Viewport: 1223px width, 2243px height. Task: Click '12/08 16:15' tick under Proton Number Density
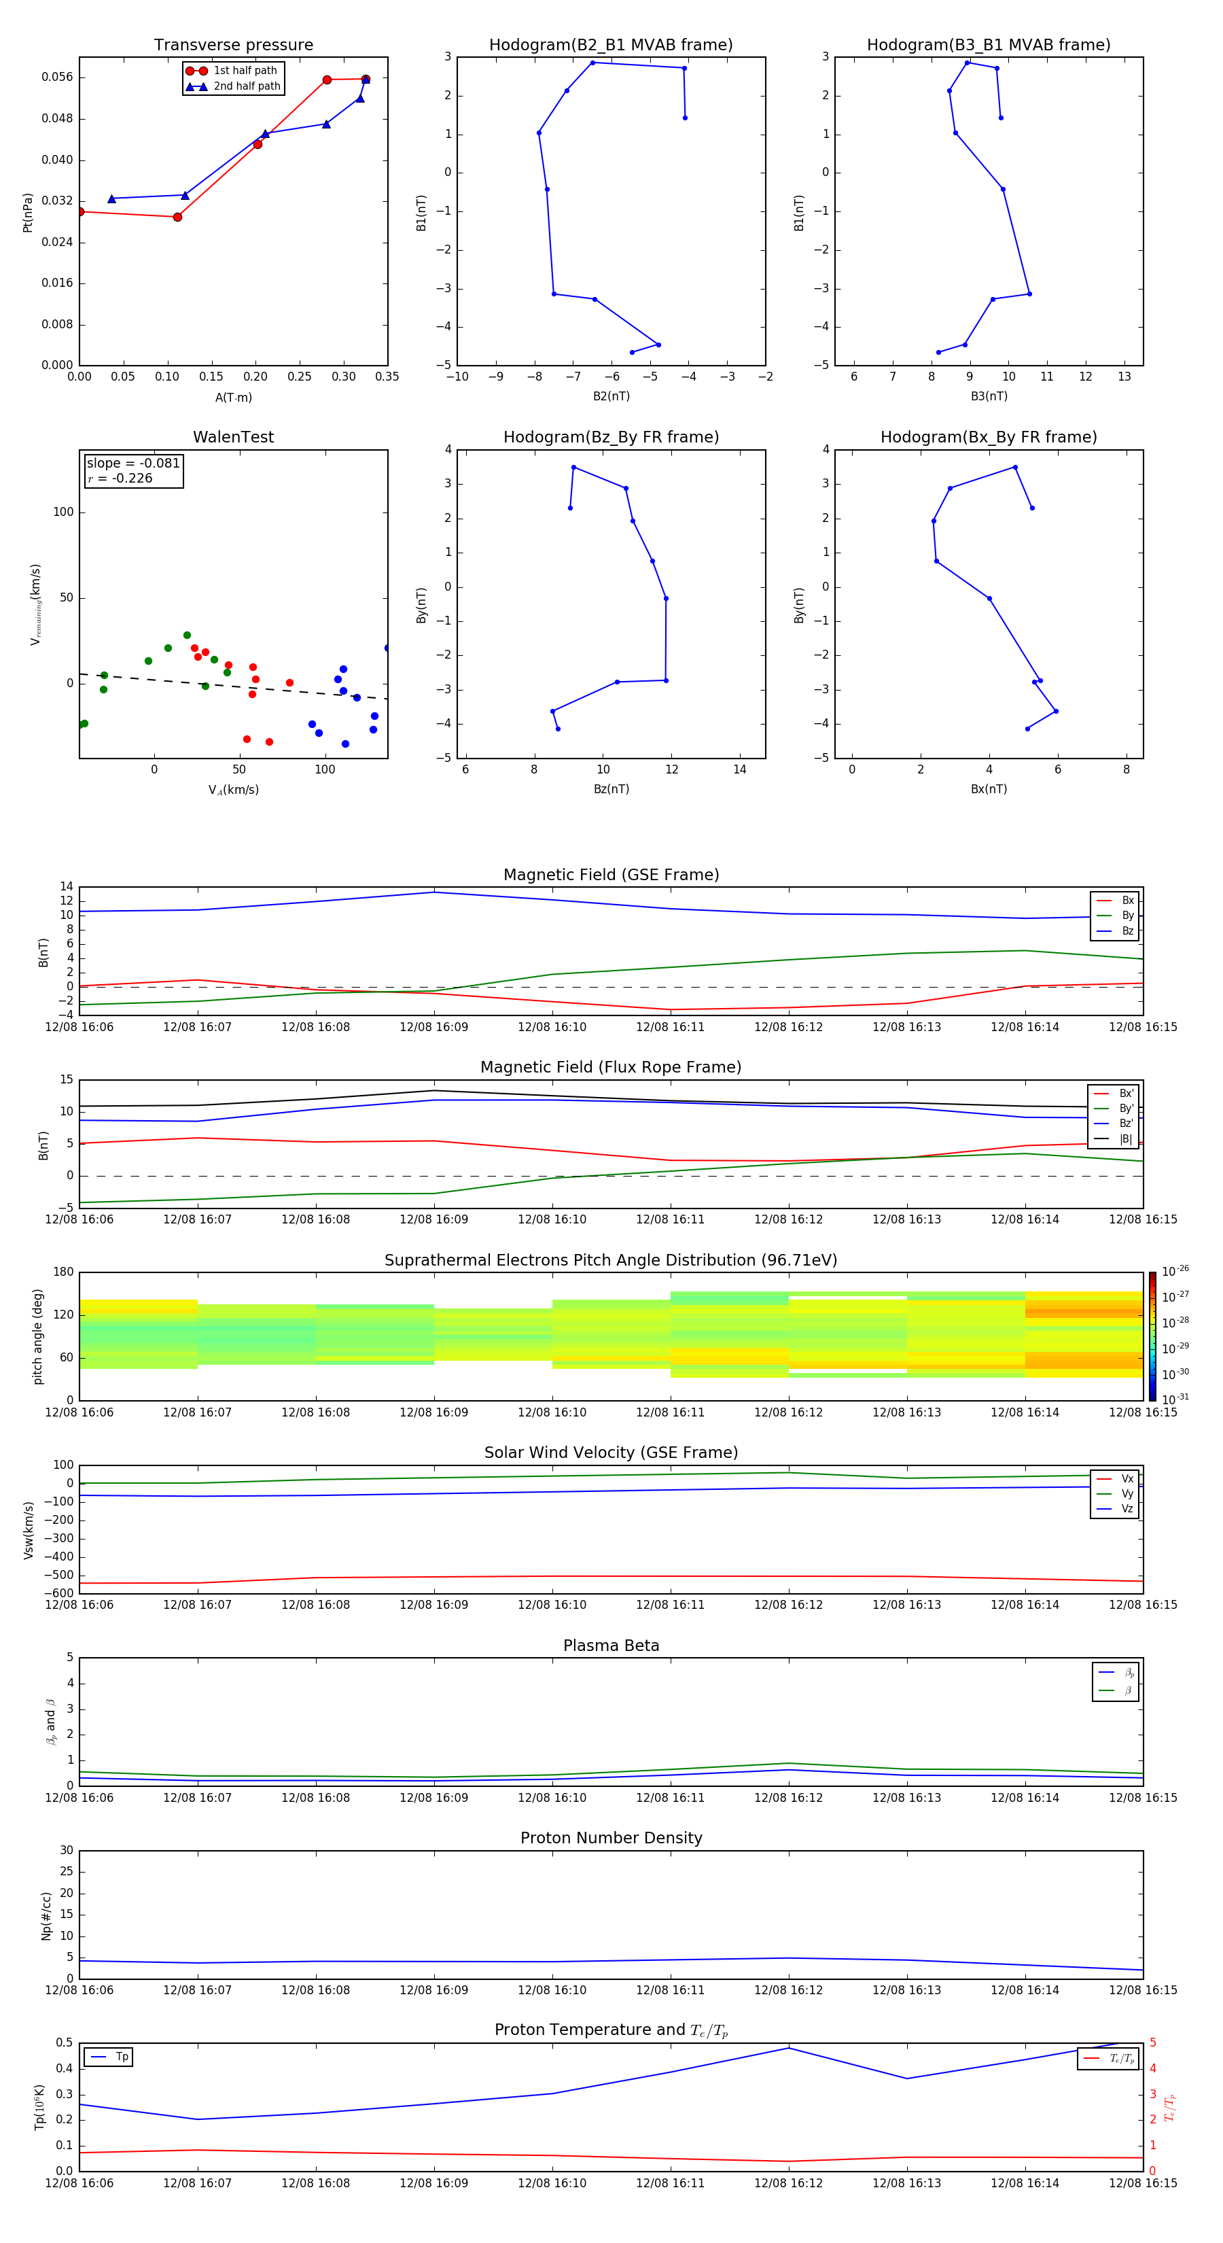pos(1143,1990)
